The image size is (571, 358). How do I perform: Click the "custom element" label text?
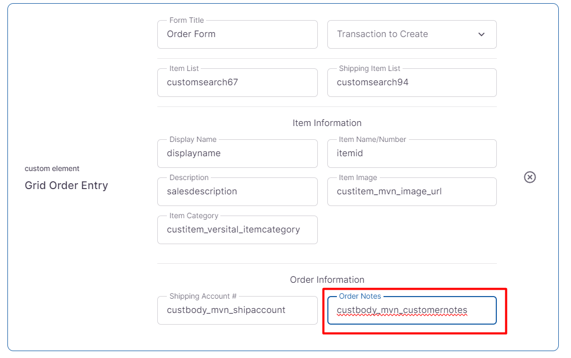(52, 168)
